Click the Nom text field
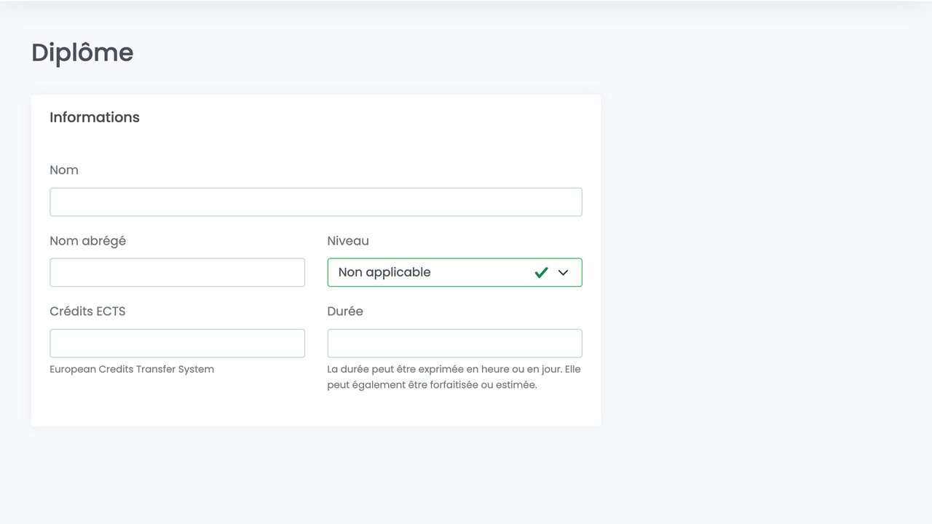 point(315,202)
